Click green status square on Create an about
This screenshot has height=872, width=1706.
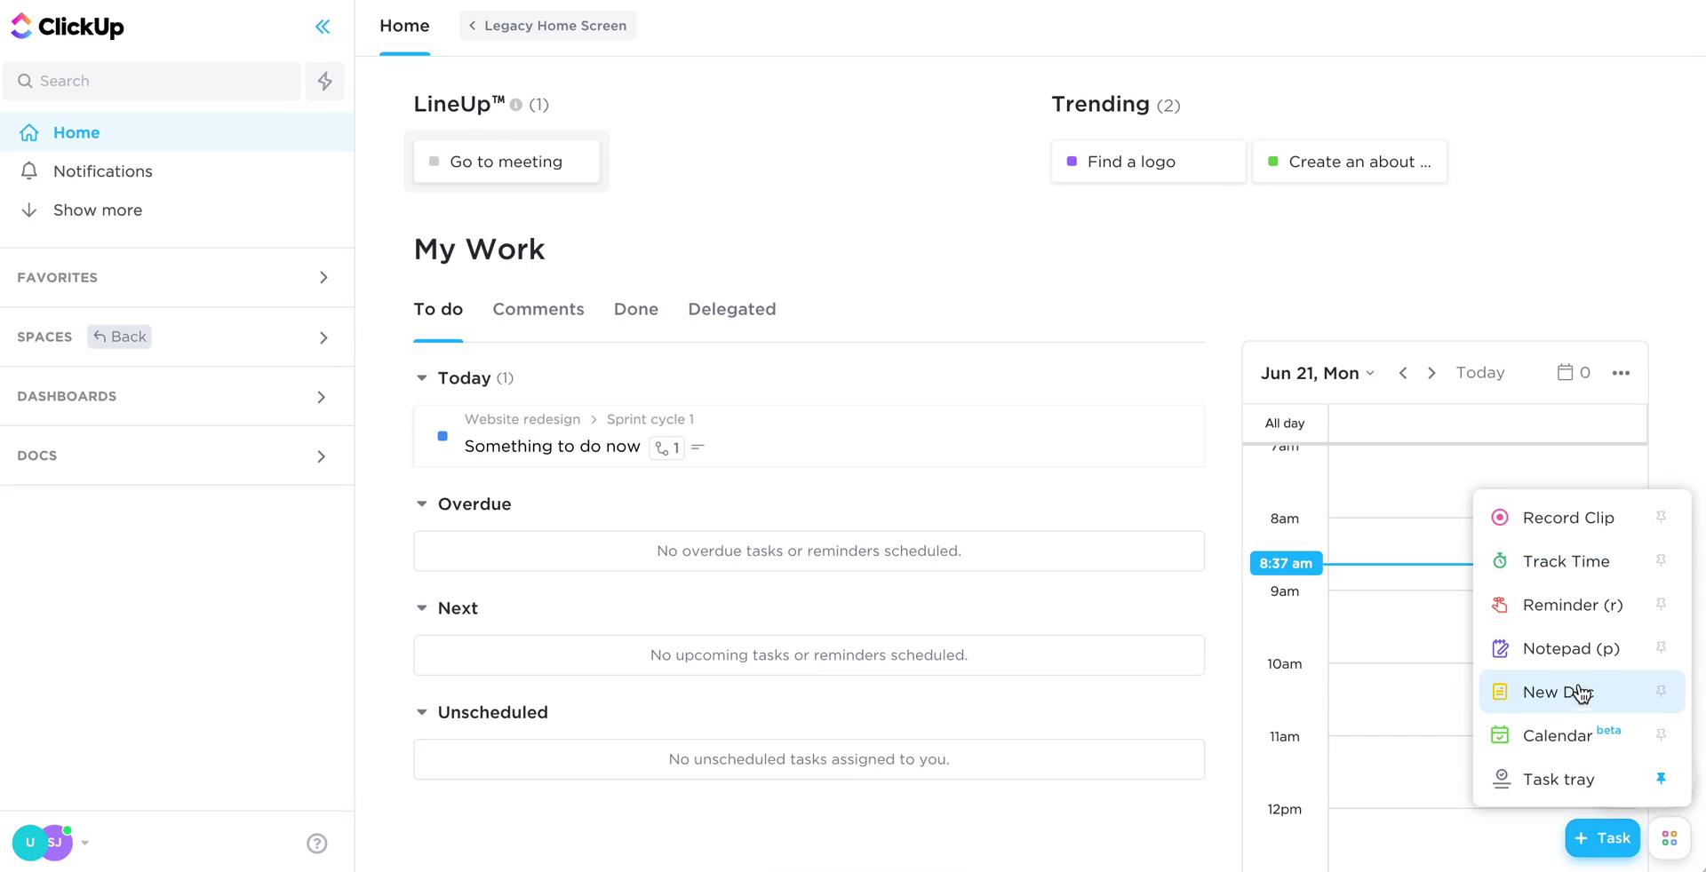point(1273,162)
